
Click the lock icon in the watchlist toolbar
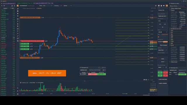[x=14, y=6]
